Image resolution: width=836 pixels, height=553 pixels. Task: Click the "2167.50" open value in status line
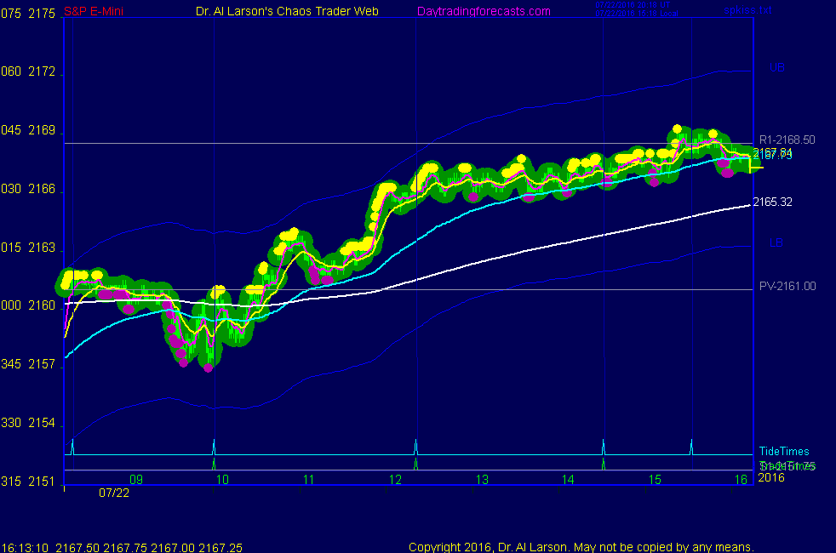77,548
